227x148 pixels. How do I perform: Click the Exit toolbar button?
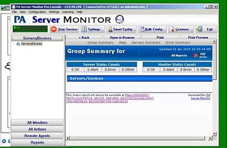click(206, 29)
